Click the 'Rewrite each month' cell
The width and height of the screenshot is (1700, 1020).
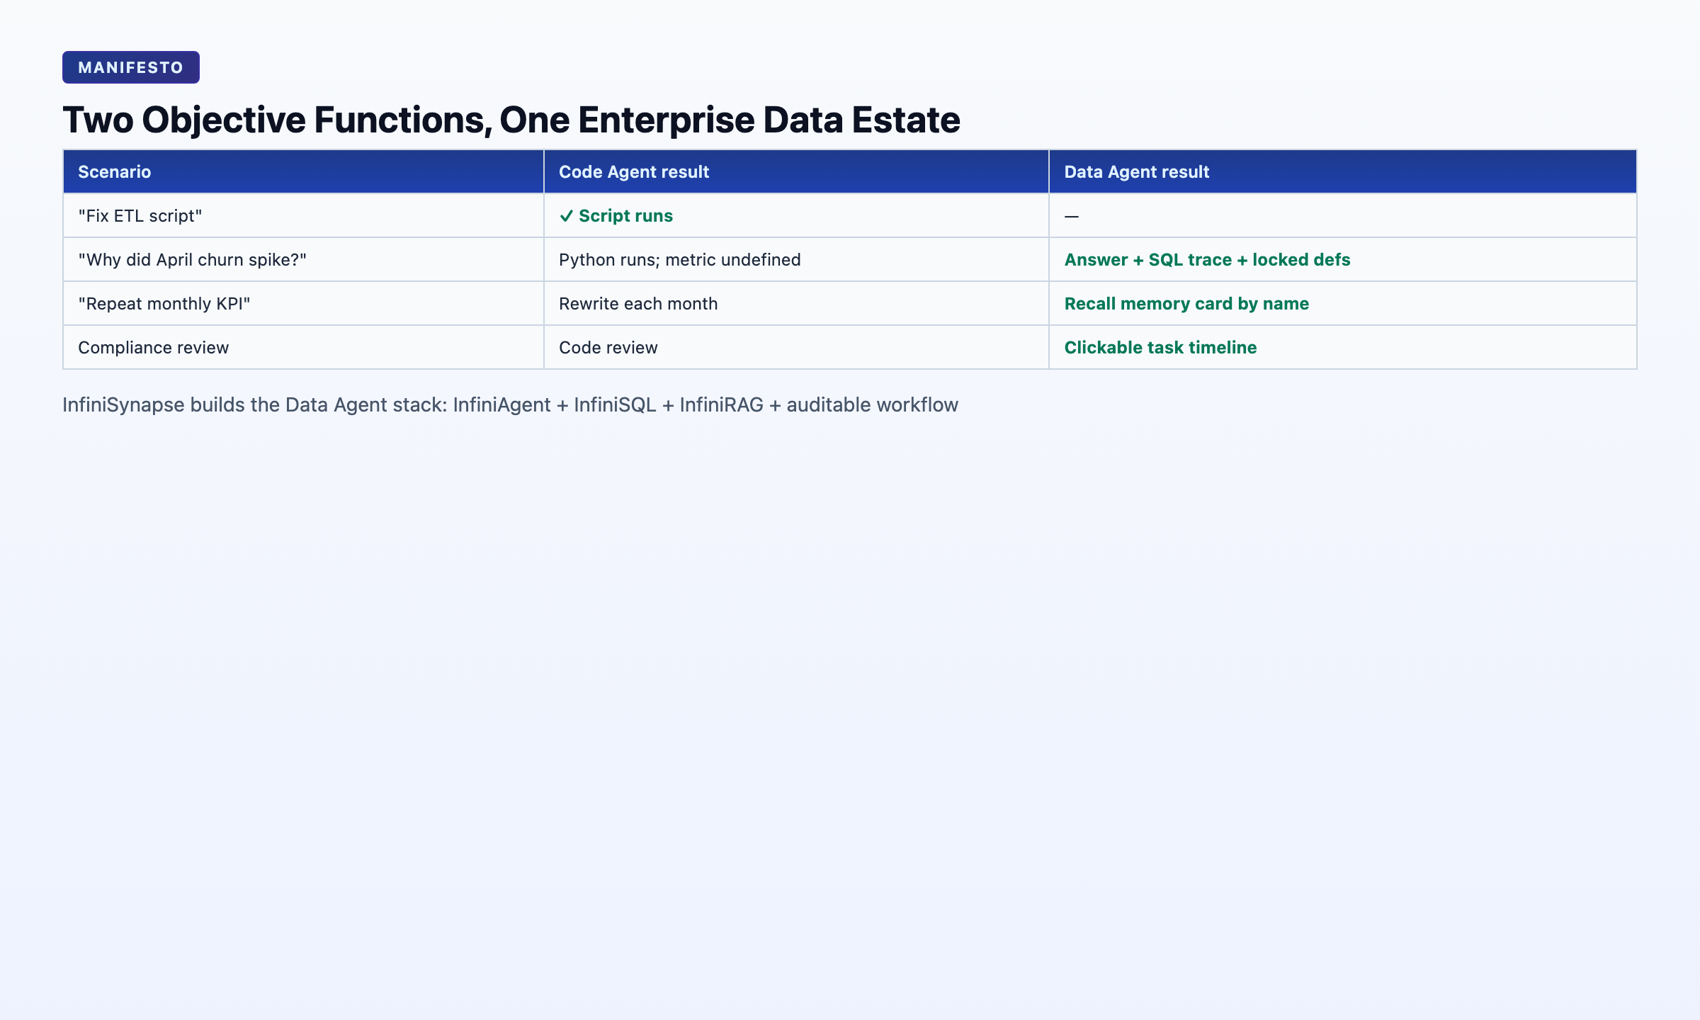click(x=796, y=303)
